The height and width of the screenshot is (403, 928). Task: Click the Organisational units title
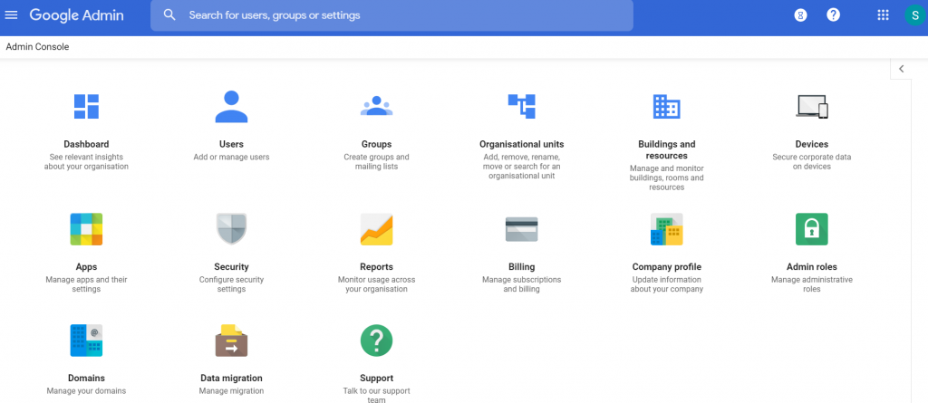click(x=521, y=144)
